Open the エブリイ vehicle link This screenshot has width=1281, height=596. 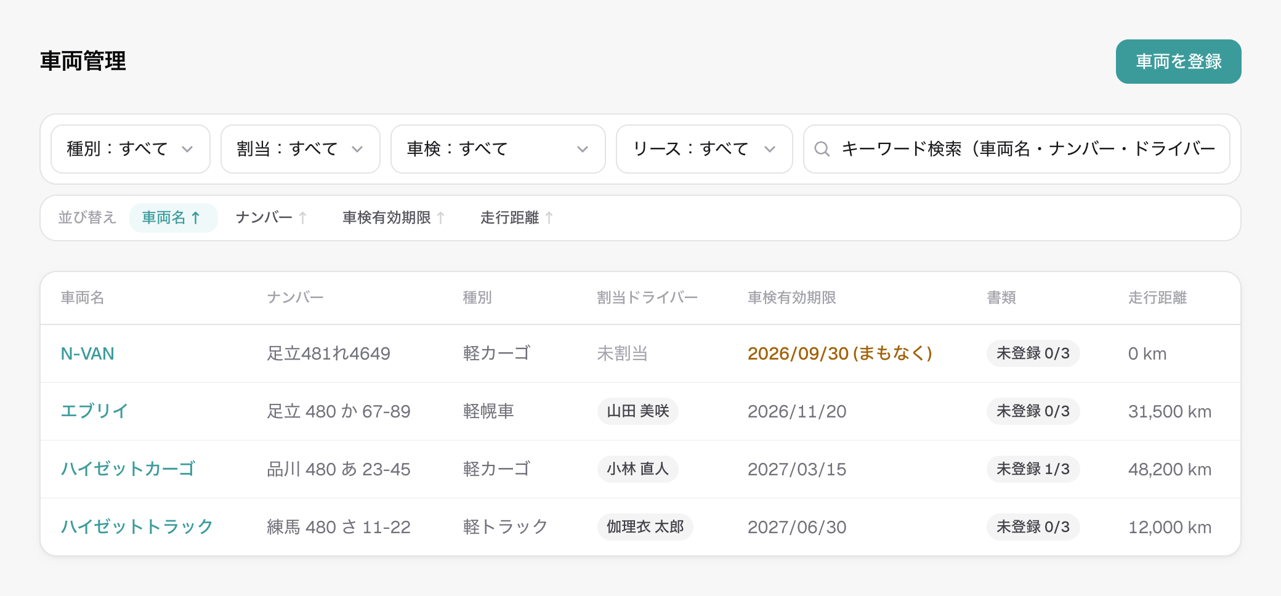[94, 411]
